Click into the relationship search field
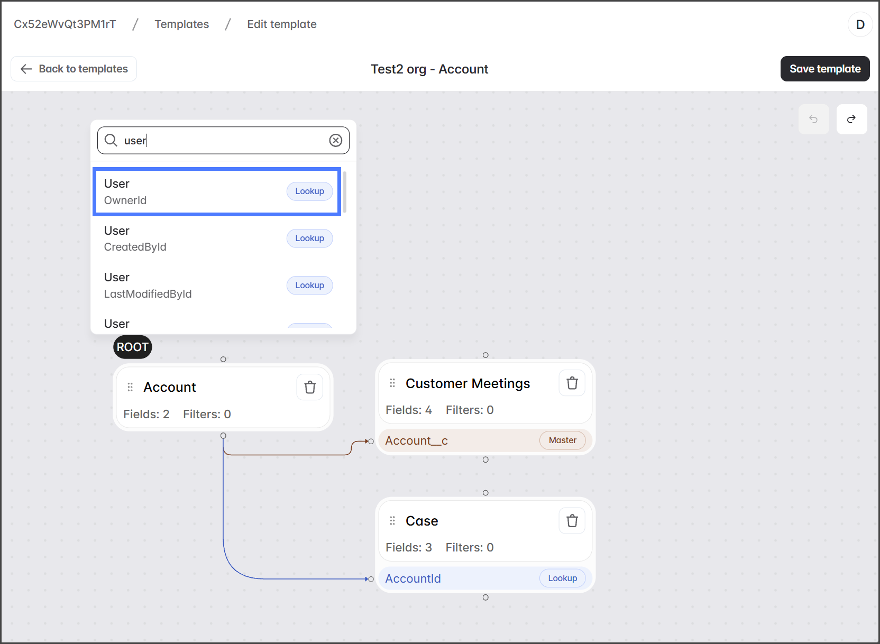The height and width of the screenshot is (644, 880). [x=222, y=140]
